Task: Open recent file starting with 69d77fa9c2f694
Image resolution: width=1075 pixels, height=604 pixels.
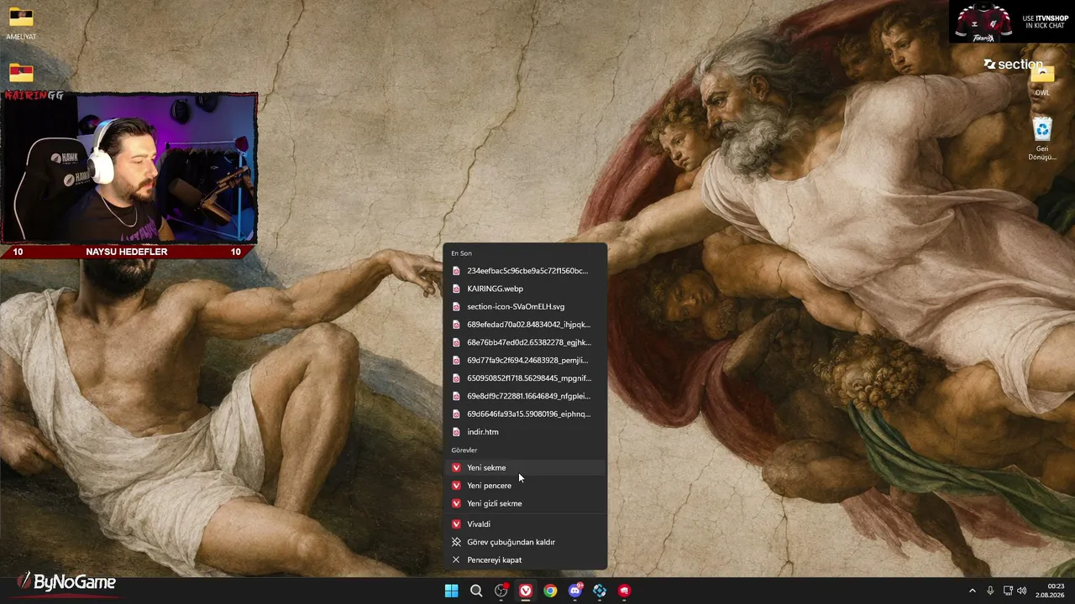Action: 525,360
